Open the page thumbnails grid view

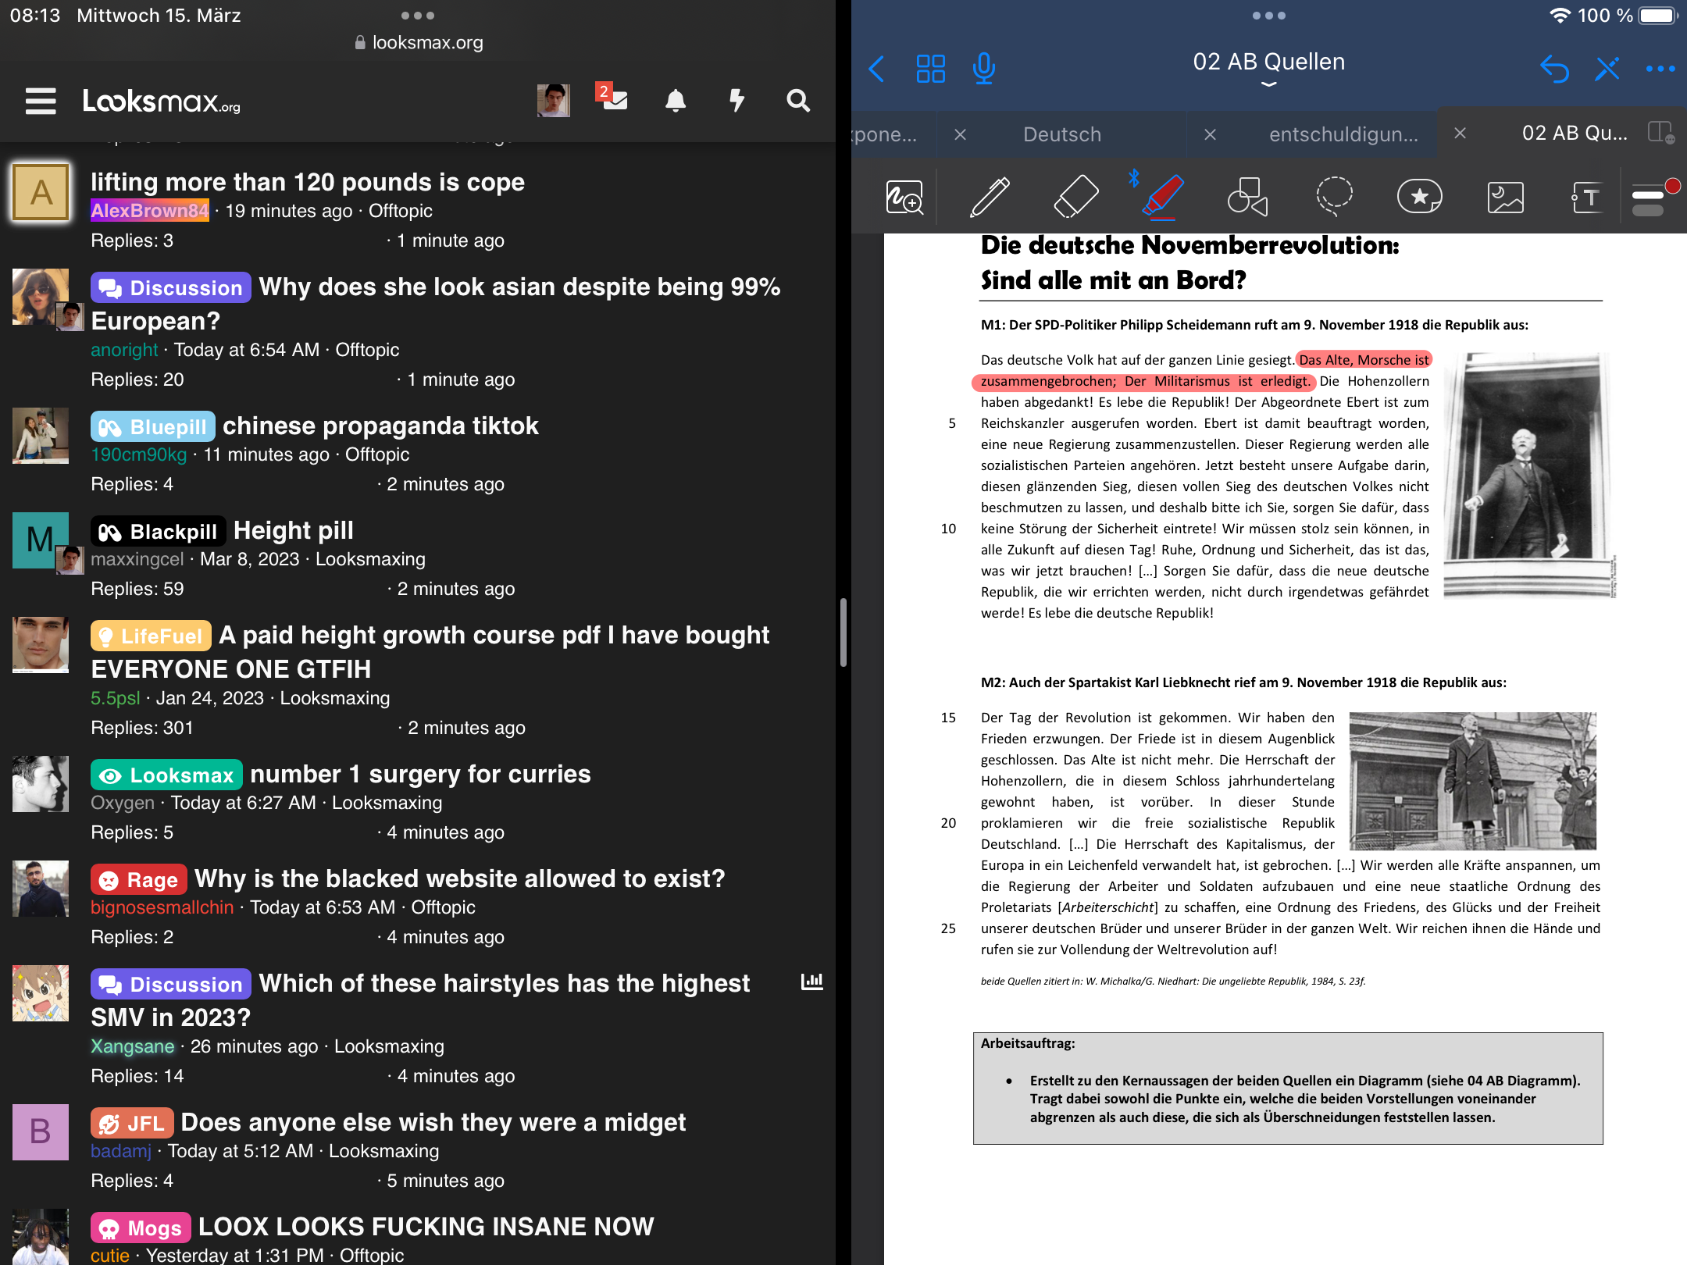930,69
